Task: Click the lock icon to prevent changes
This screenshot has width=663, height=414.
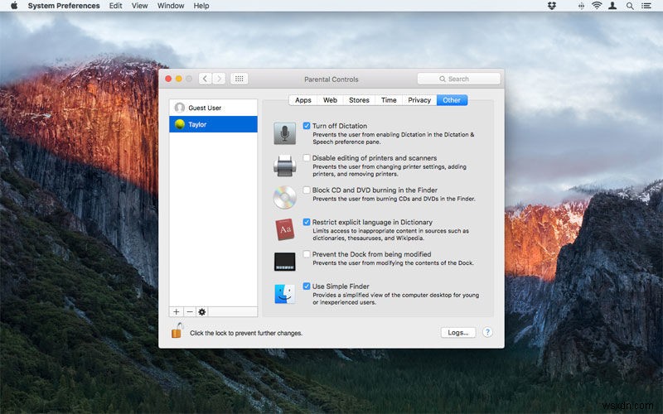Action: [177, 332]
